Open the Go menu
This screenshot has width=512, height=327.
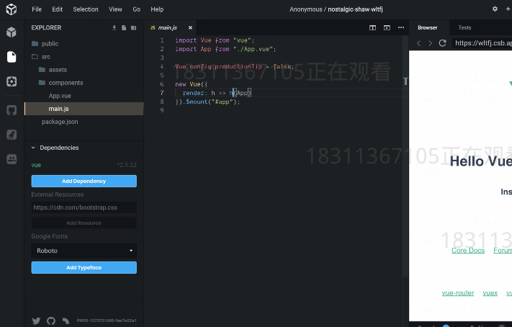pyautogui.click(x=137, y=9)
